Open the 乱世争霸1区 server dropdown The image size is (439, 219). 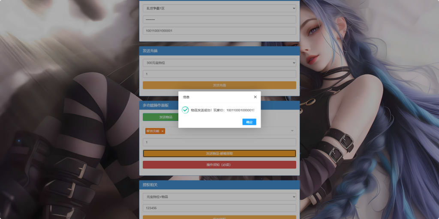coord(219,9)
